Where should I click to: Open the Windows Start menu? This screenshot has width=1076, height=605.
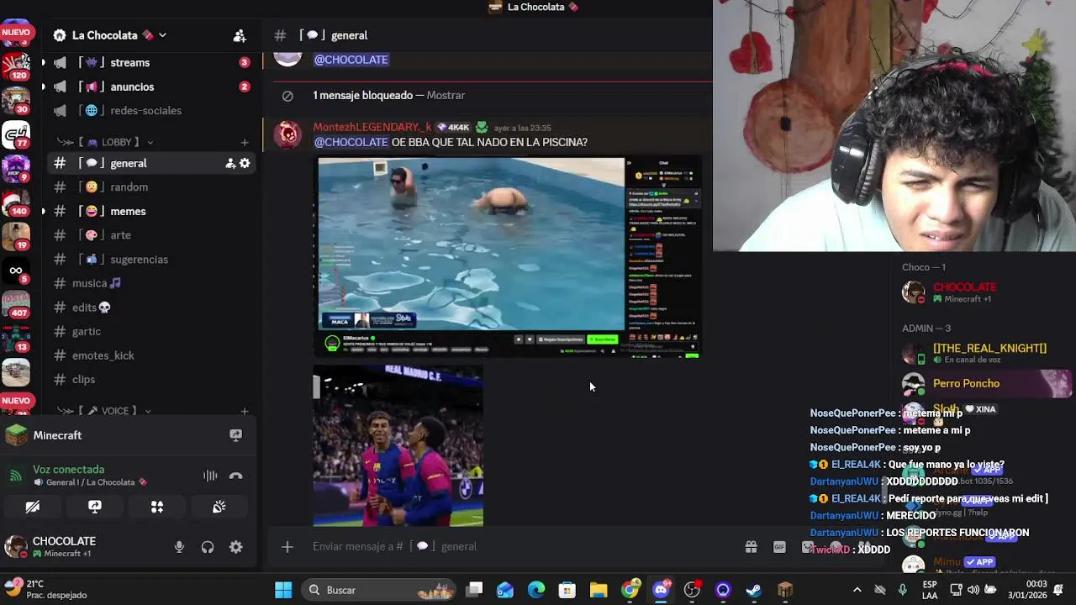tap(283, 590)
